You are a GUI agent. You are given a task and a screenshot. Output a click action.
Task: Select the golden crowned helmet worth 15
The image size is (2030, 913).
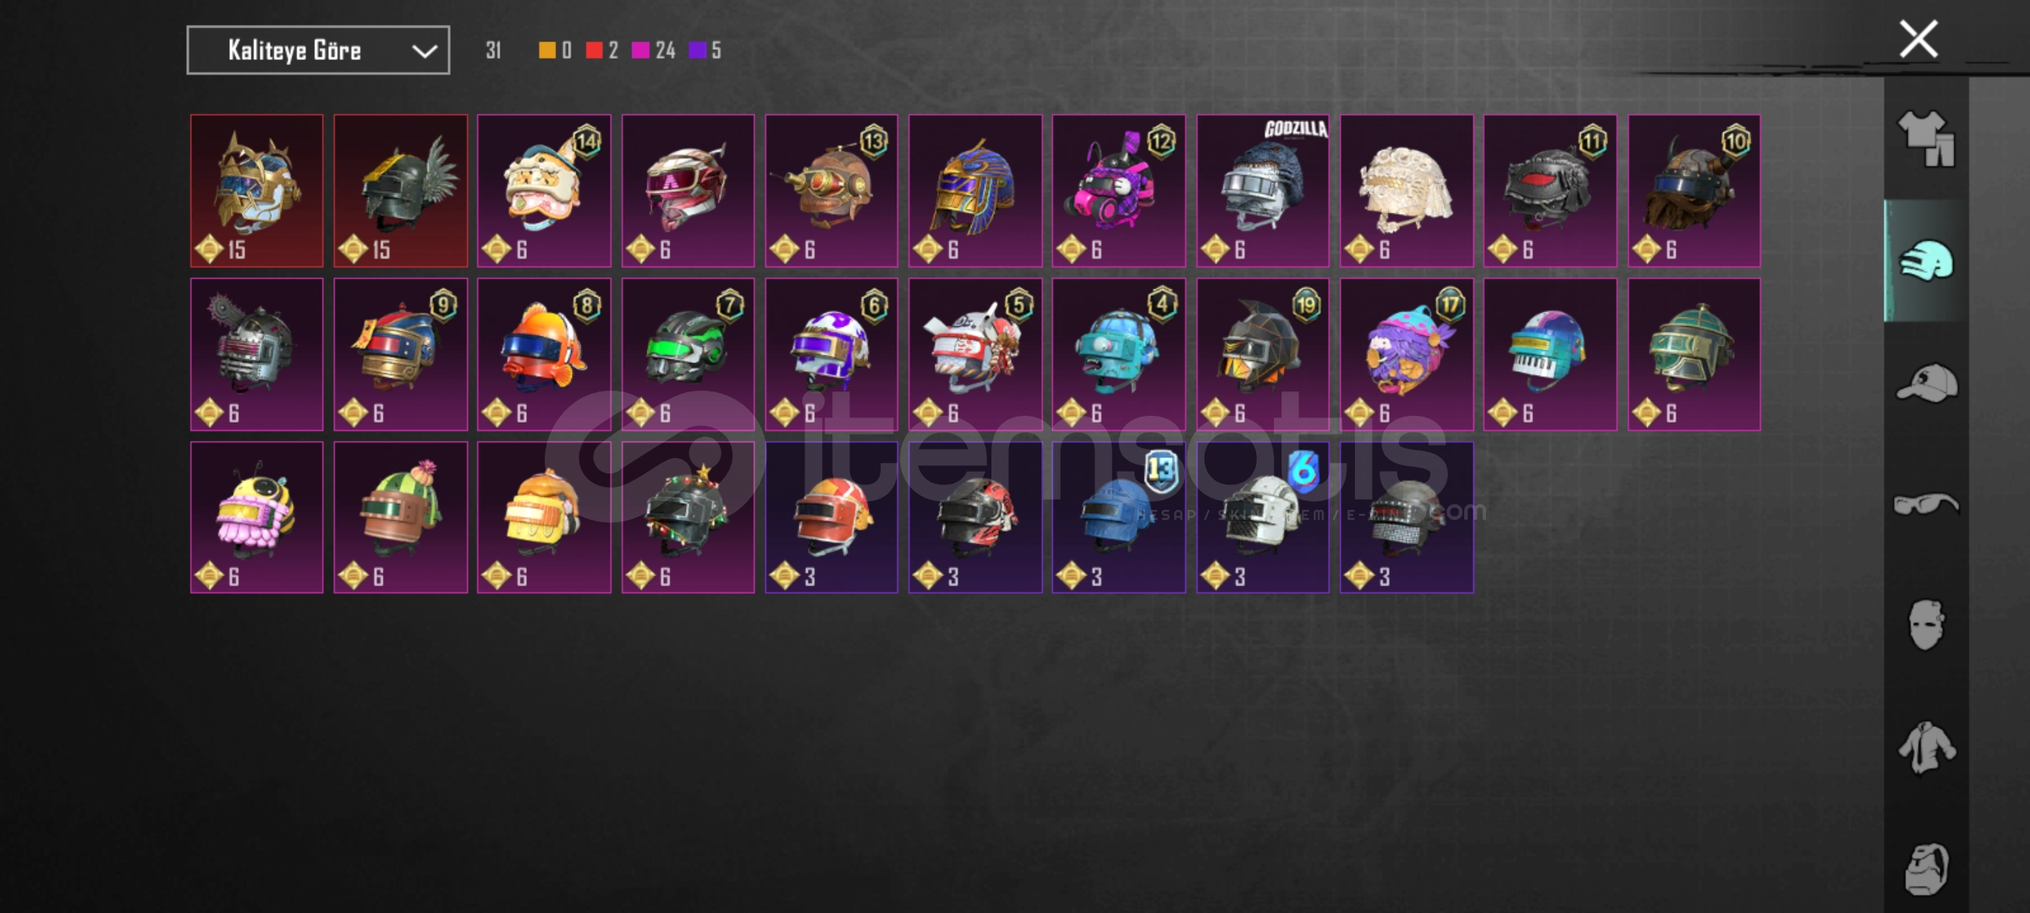(x=257, y=191)
